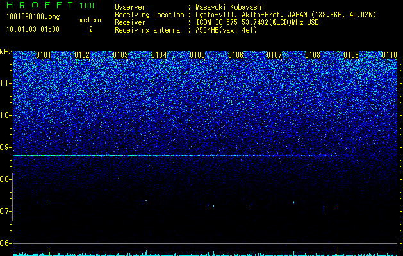
Task: Click the HROFFT 1.0.0 title text
Action: coord(50,5)
